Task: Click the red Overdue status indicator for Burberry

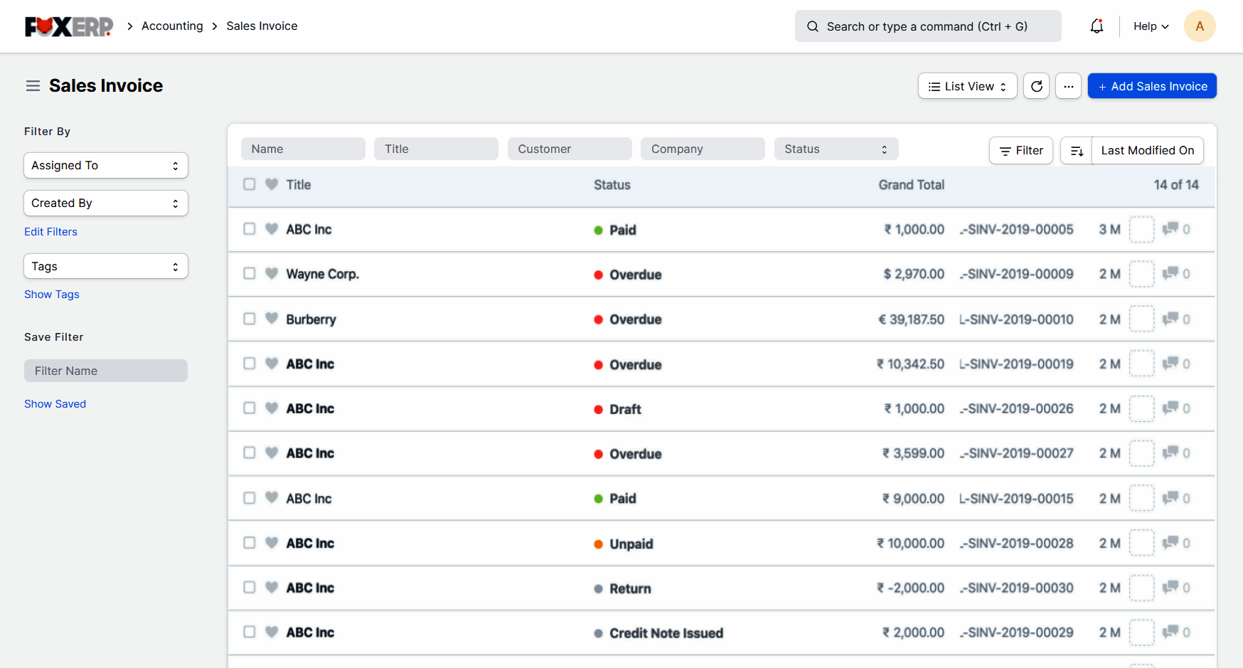Action: (599, 319)
